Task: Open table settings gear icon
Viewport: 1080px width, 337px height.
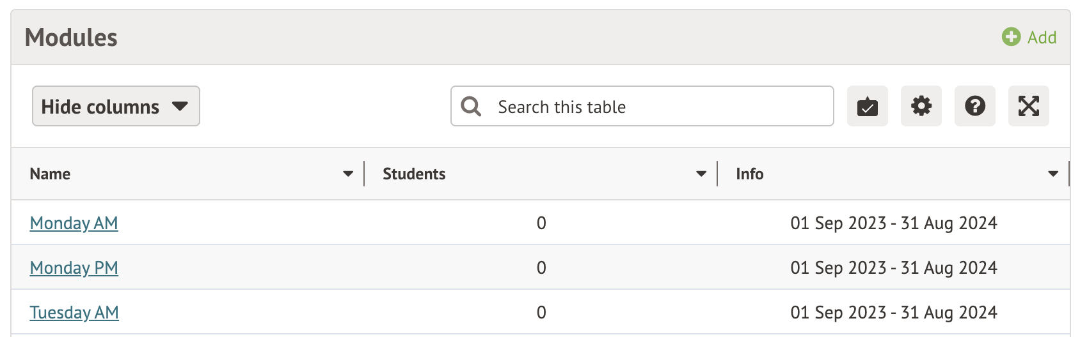Action: point(921,107)
